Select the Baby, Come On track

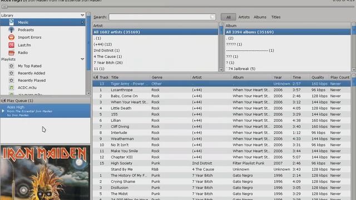(221, 96)
